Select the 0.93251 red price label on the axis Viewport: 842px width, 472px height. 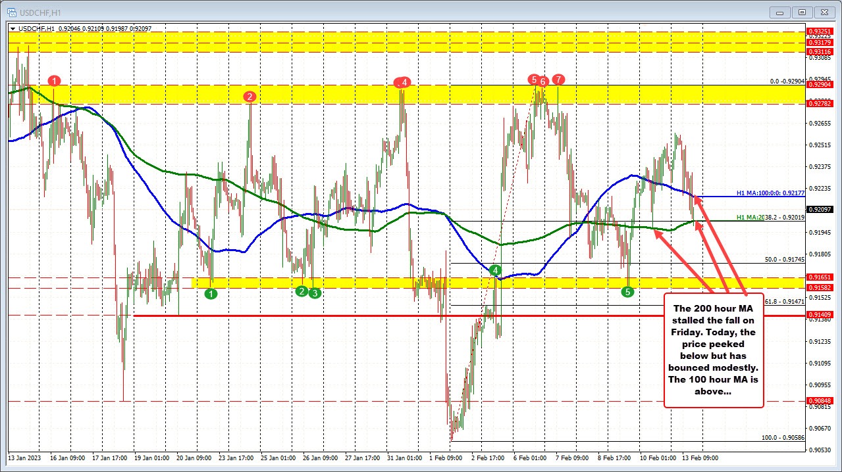tap(819, 31)
